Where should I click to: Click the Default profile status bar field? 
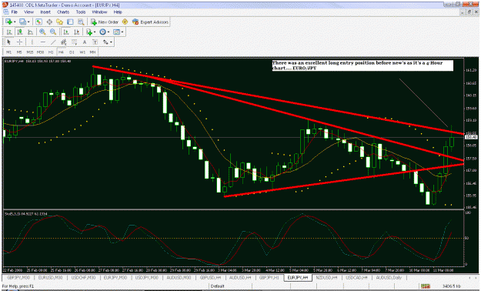click(217, 286)
